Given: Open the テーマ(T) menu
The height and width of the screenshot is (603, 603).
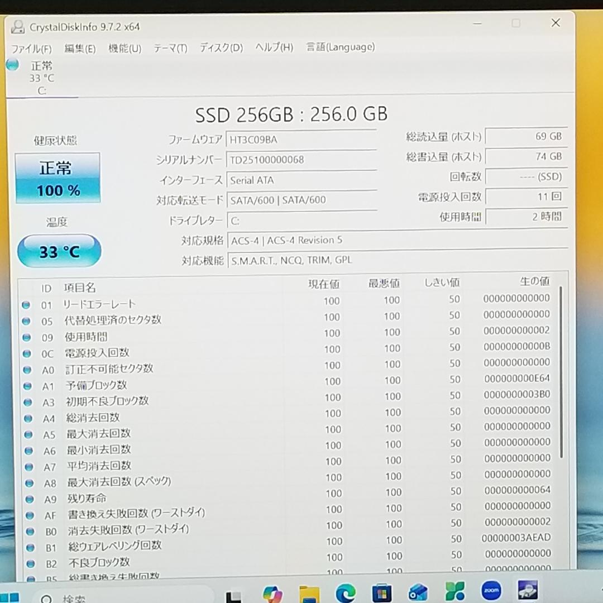Looking at the screenshot, I should [x=169, y=48].
